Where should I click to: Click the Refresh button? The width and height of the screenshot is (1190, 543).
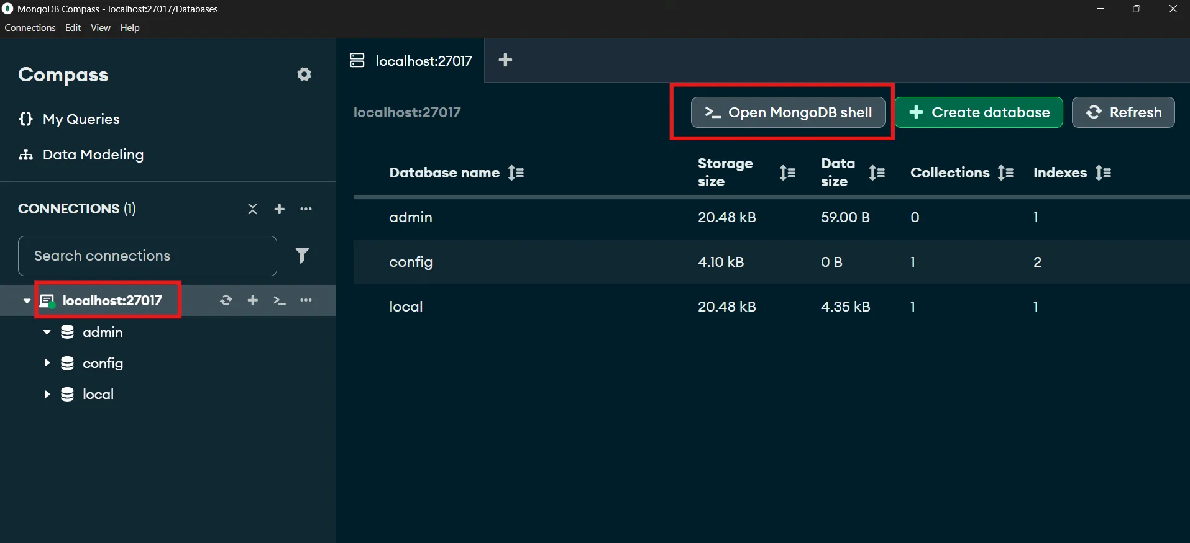1124,112
